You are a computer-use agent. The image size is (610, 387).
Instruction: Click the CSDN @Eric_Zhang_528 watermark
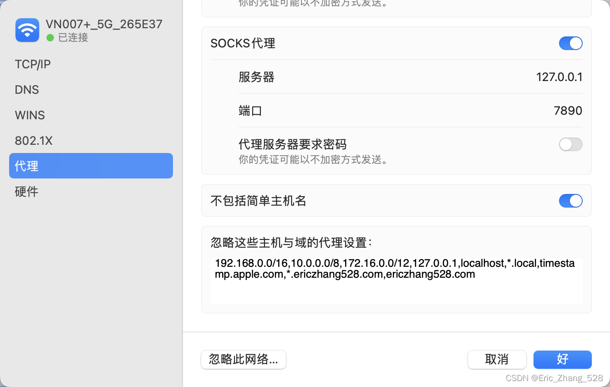(x=554, y=378)
